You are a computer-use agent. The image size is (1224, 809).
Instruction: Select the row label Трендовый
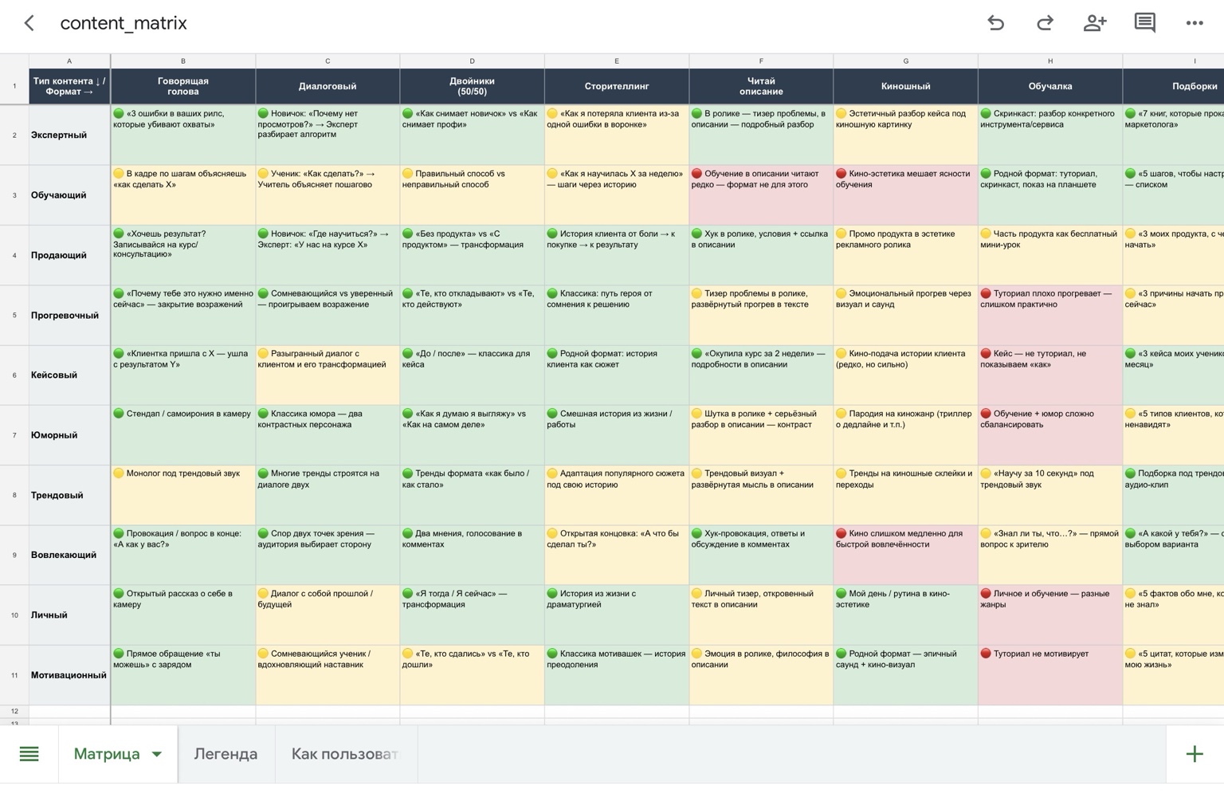tap(69, 495)
